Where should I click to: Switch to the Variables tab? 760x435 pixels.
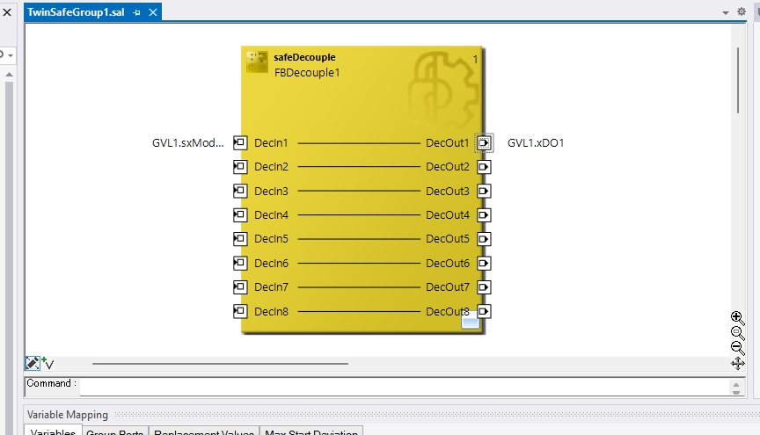point(53,431)
